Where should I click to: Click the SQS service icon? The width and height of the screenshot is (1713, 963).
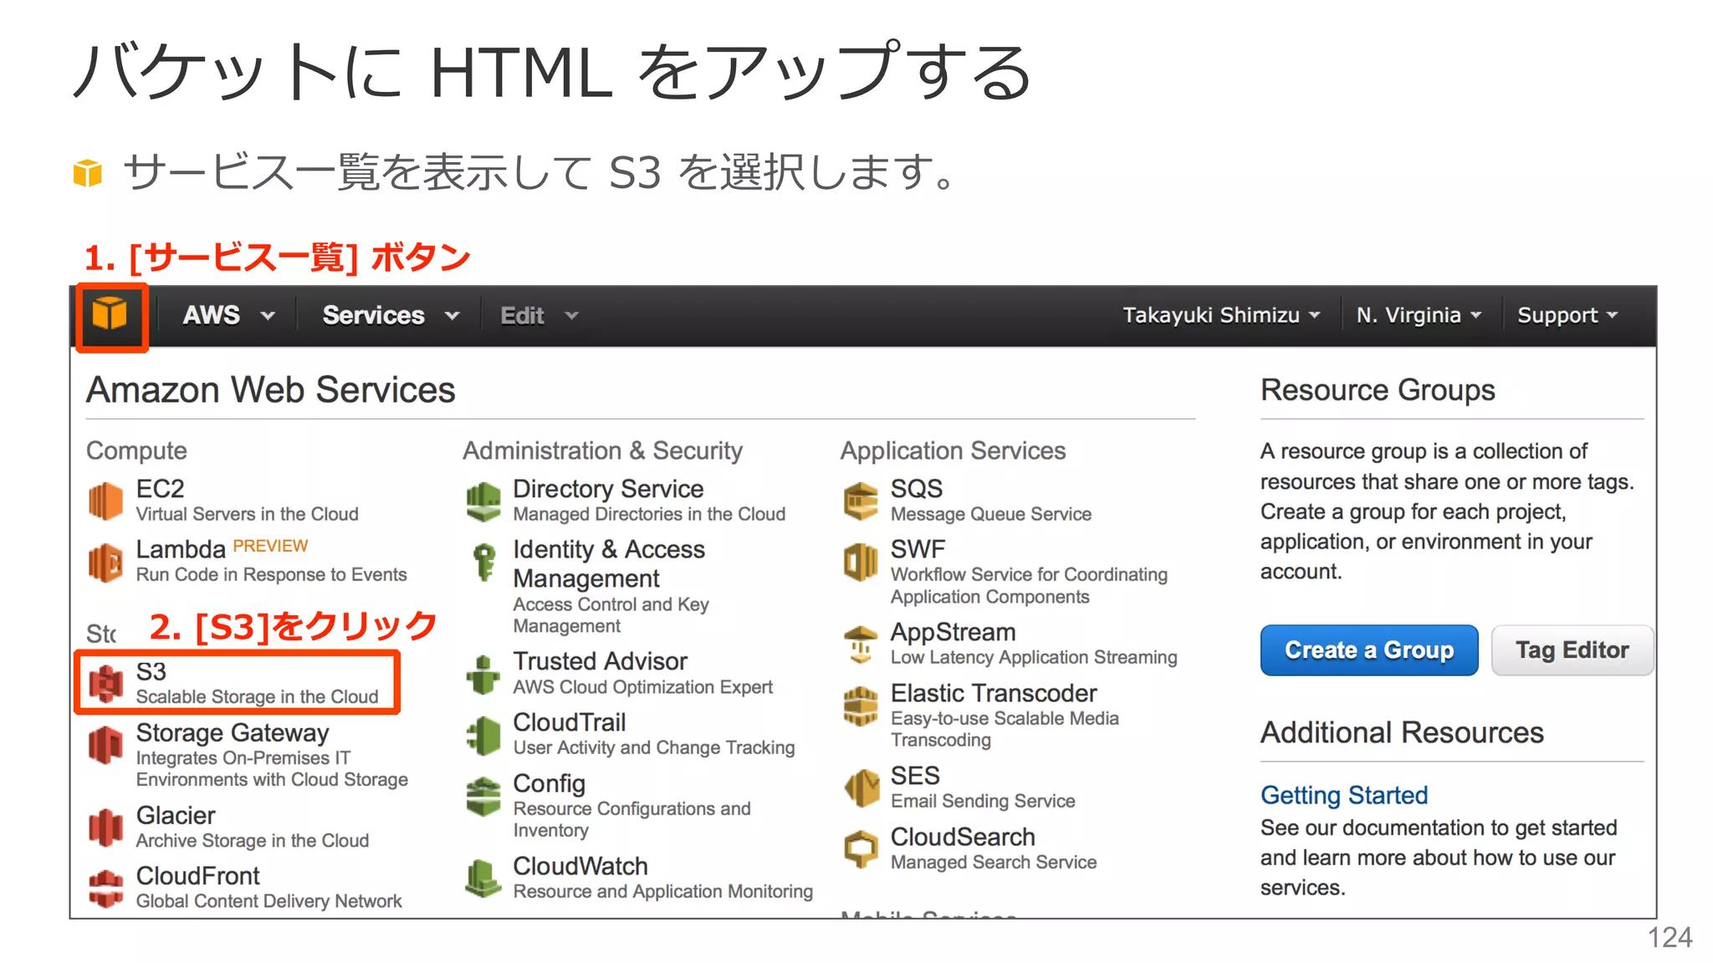(861, 501)
